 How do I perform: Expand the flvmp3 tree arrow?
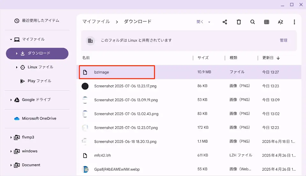(11, 137)
